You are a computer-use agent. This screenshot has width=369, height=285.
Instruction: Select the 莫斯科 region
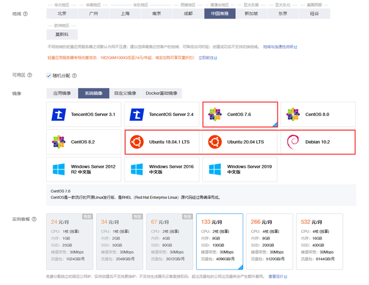[62, 35]
